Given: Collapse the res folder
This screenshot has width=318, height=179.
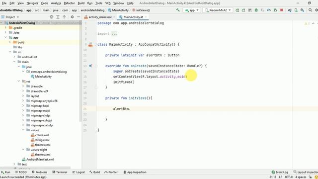Looking at the screenshot, I should 19,81.
